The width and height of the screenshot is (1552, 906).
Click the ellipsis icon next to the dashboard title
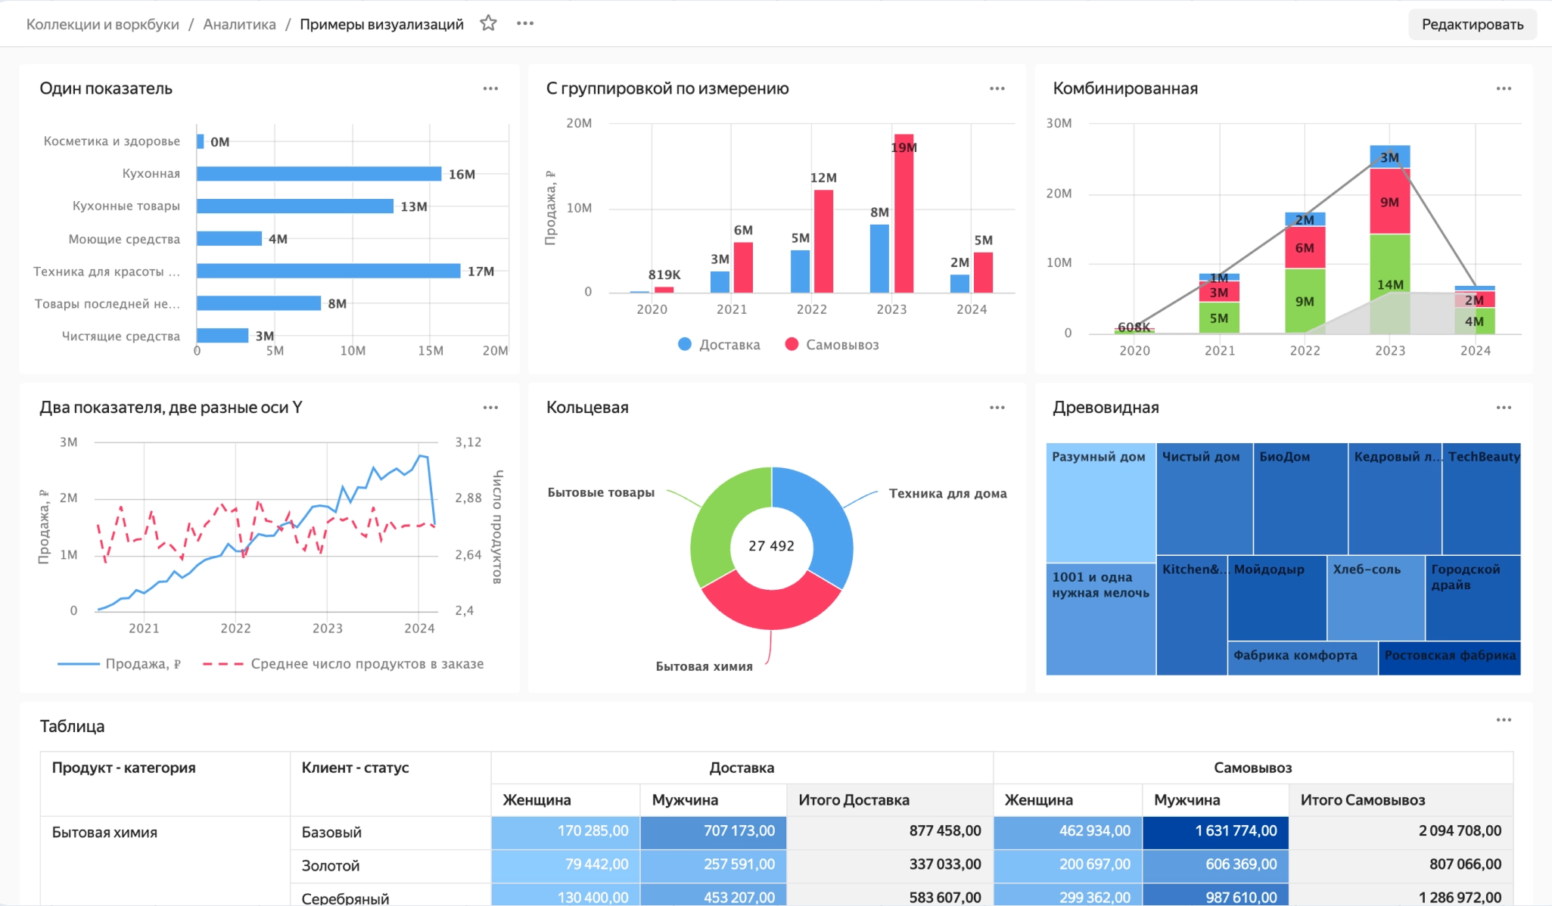tap(524, 23)
